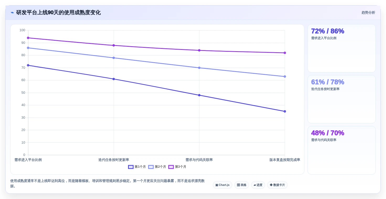Open the 61% / 78% stat card
386x199 pixels.
pyautogui.click(x=342, y=99)
